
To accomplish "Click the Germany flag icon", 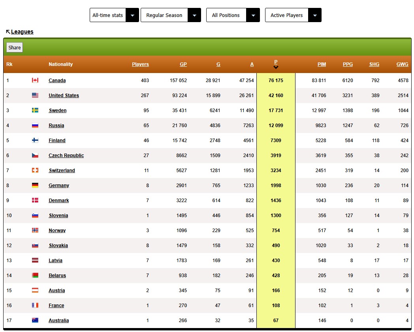I will pyautogui.click(x=35, y=185).
